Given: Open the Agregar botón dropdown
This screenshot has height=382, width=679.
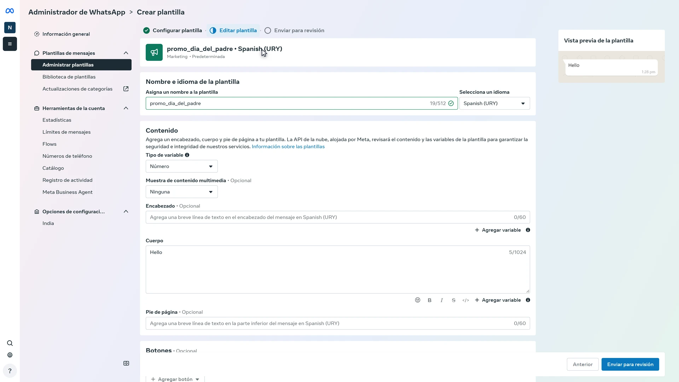Looking at the screenshot, I should [x=175, y=379].
